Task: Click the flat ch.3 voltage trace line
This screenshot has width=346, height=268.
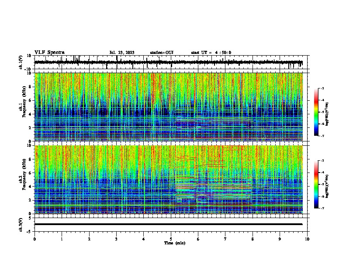Action: 169,224
